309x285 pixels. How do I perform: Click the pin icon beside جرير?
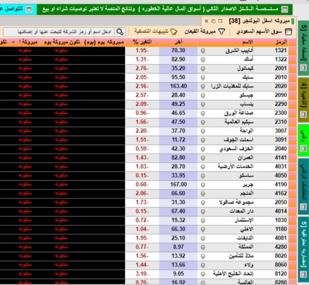coord(203,185)
